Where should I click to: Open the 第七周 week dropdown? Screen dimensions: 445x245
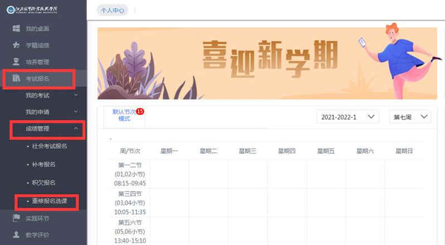410,116
